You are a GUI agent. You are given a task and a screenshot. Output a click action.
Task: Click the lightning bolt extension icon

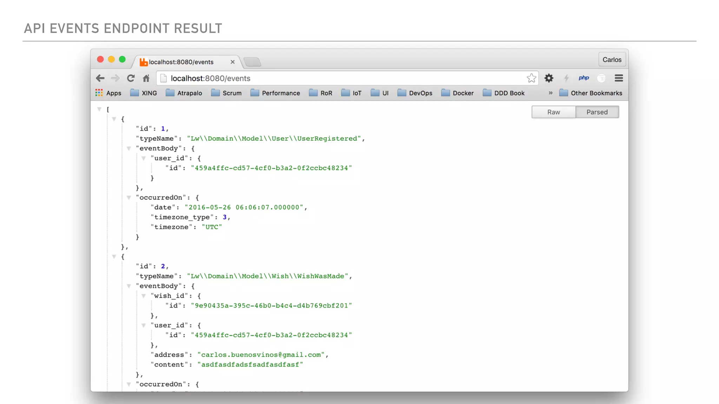coord(566,78)
